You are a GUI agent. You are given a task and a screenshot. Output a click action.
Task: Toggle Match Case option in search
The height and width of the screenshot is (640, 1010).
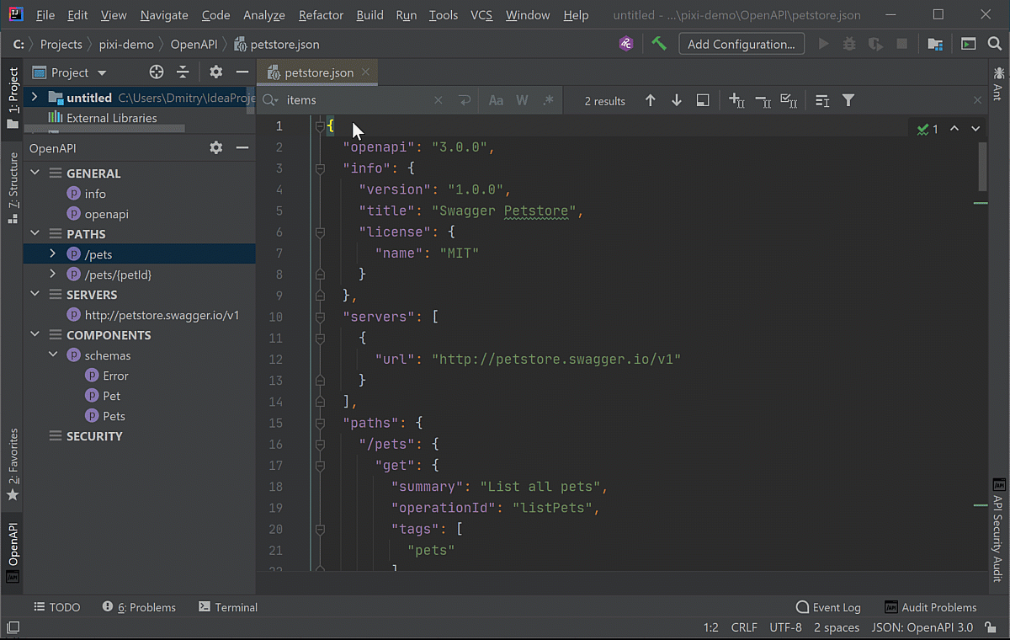pyautogui.click(x=496, y=100)
